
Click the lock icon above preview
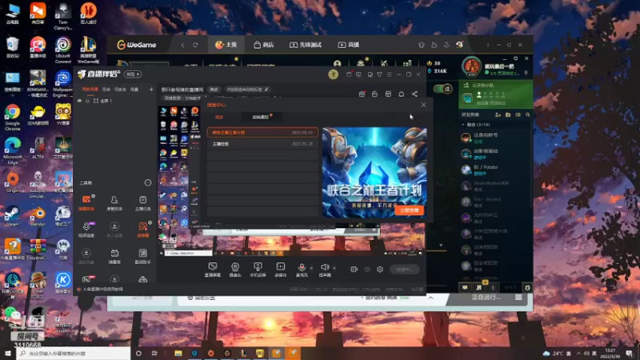click(374, 94)
